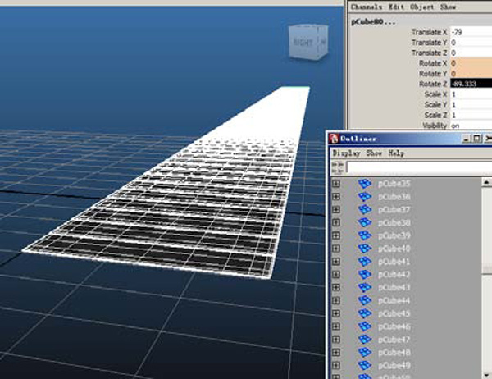The width and height of the screenshot is (492, 379).
Task: Click the mesh icon beside pCube44
Action: point(365,300)
